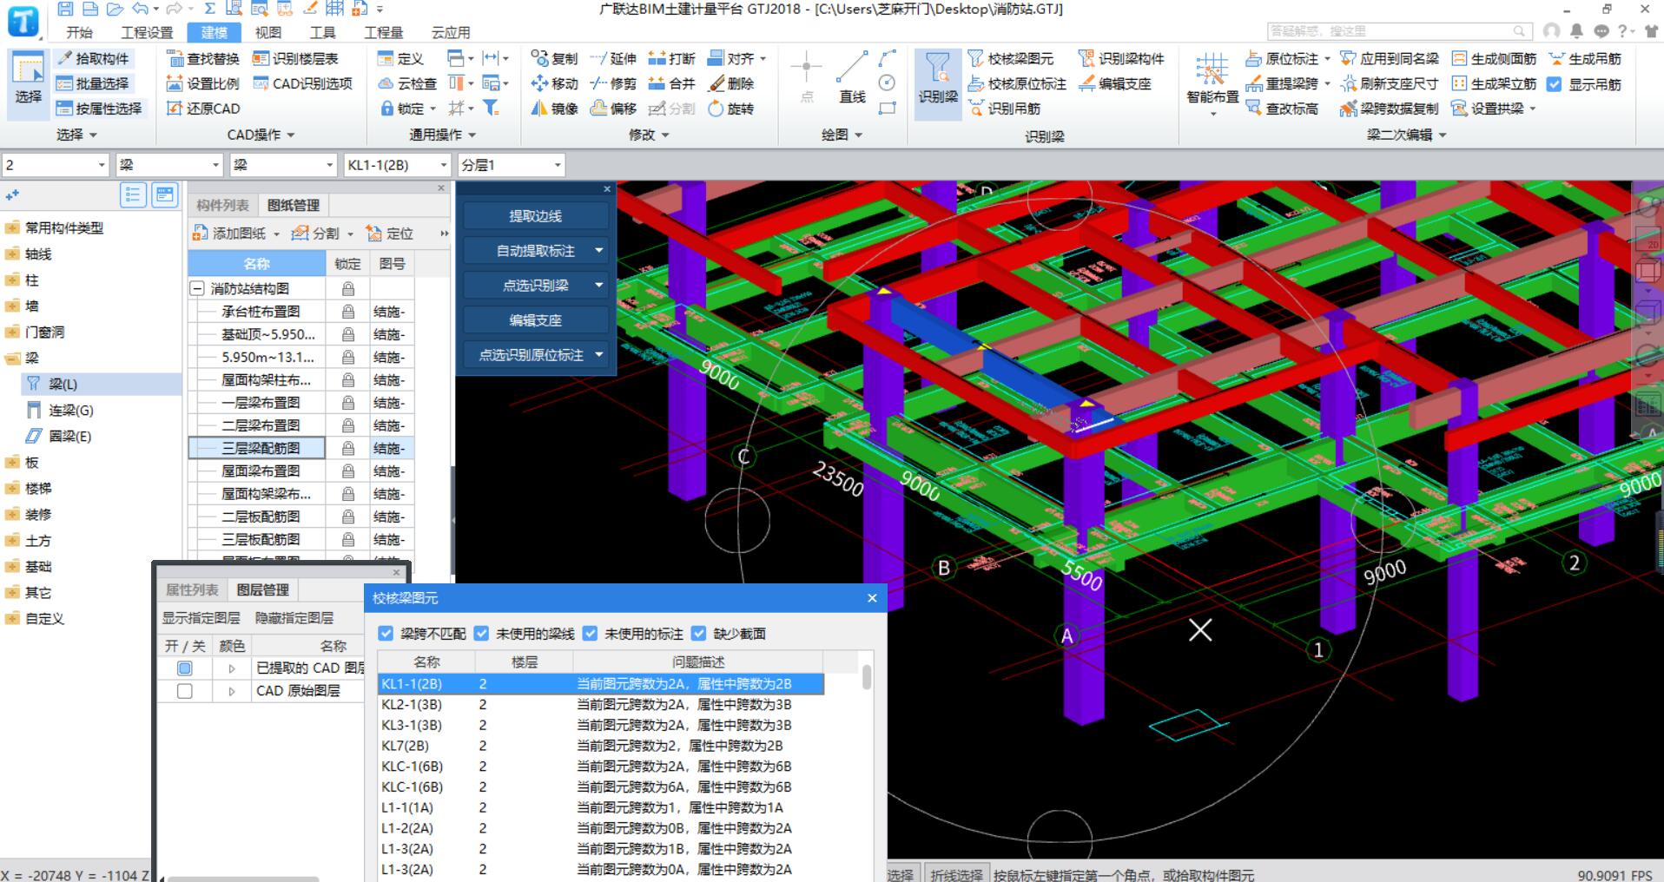Click 梁跨数据复制 span data copy
The image size is (1664, 882).
[1389, 109]
